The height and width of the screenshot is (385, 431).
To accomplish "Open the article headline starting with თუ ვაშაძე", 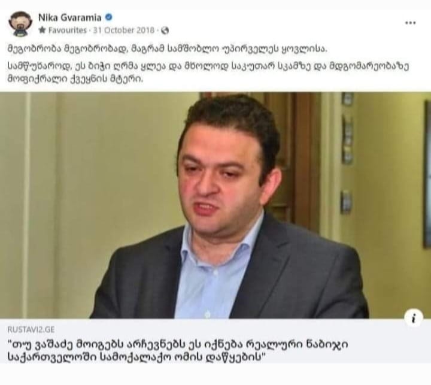I will click(x=178, y=351).
